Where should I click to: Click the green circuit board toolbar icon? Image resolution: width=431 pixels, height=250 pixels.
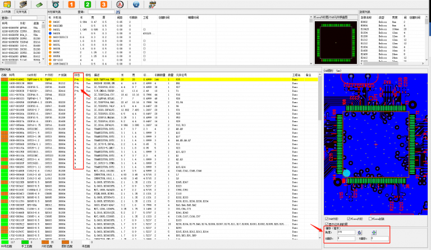(x=39, y=4)
